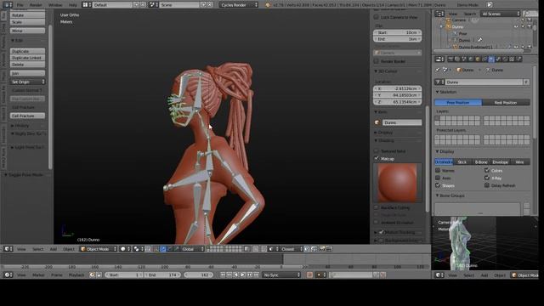This screenshot has height=306, width=544.
Task: Open the Render menu
Action: [36, 5]
